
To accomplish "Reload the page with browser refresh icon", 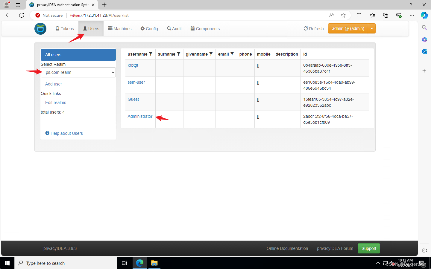I will pos(22,15).
